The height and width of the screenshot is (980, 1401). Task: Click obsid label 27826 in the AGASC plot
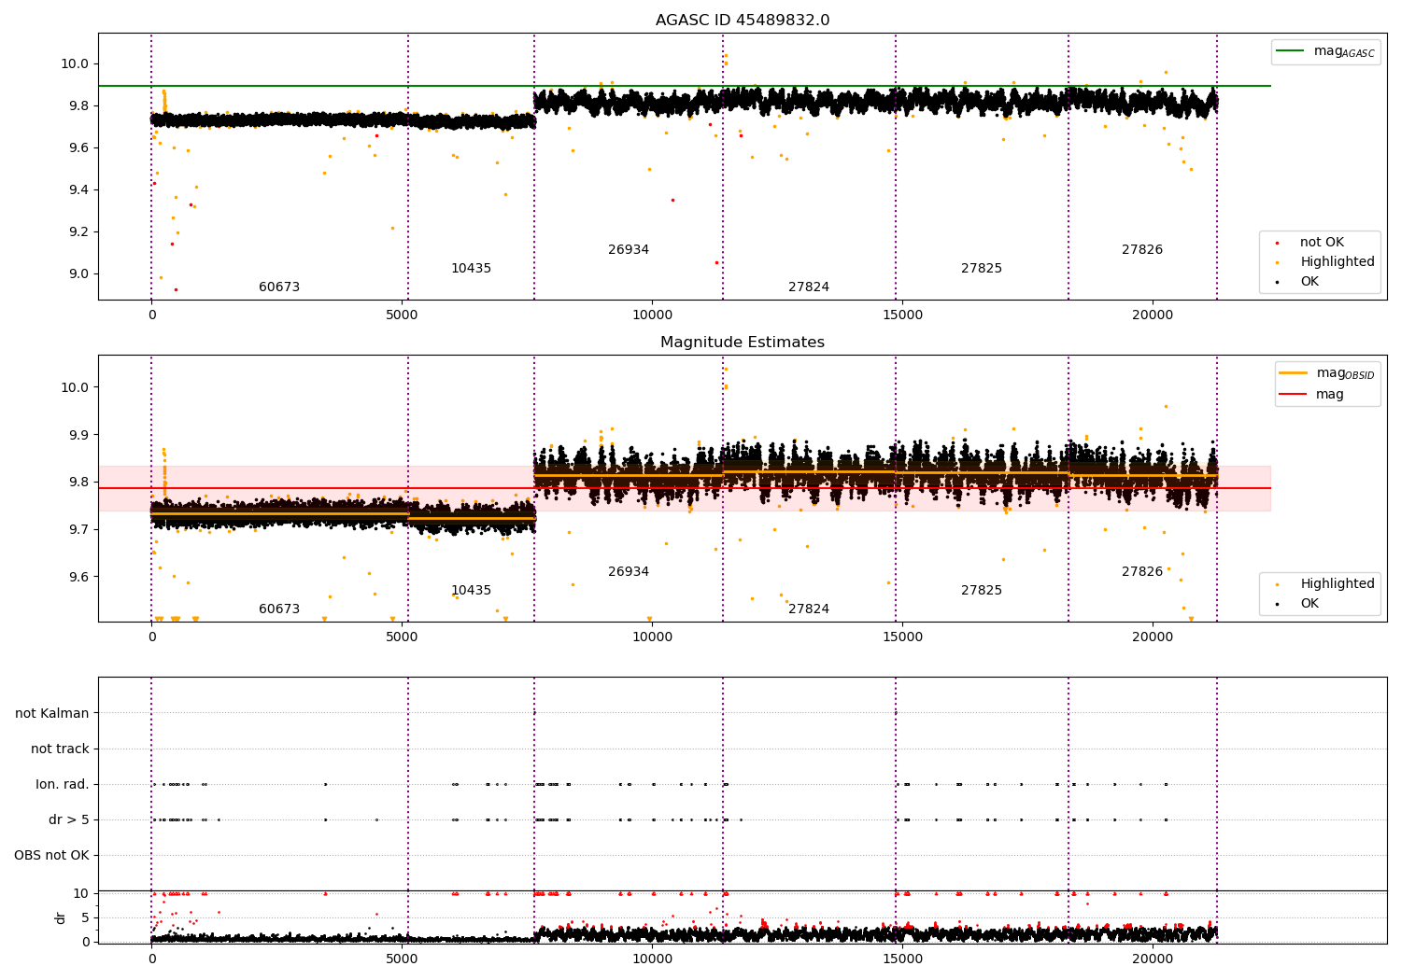point(1142,250)
